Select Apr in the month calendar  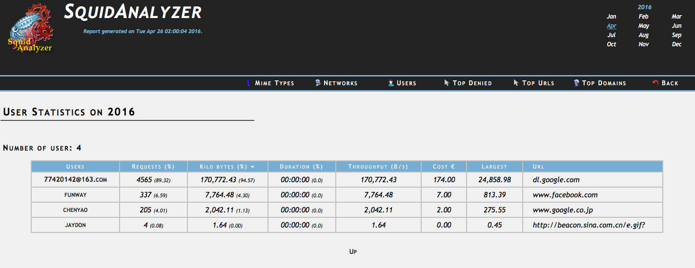(611, 26)
